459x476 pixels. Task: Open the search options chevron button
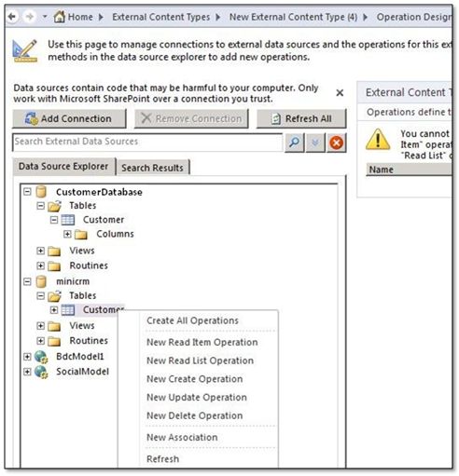(315, 143)
